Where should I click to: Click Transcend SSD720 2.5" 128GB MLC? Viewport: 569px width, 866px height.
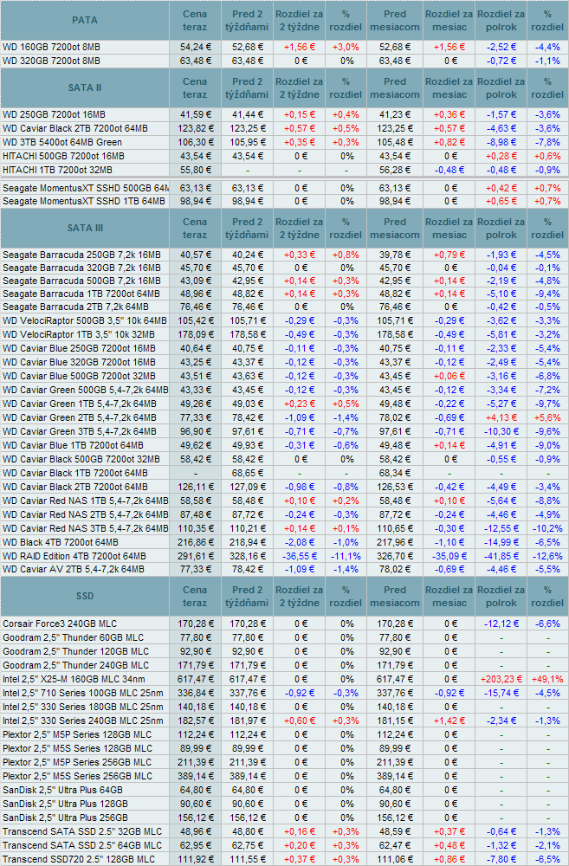[x=79, y=859]
